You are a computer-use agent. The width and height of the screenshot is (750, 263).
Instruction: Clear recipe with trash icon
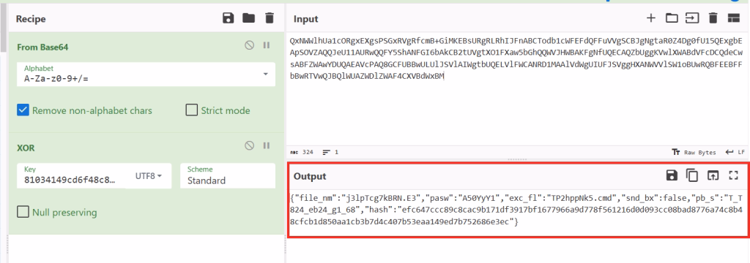(x=270, y=18)
